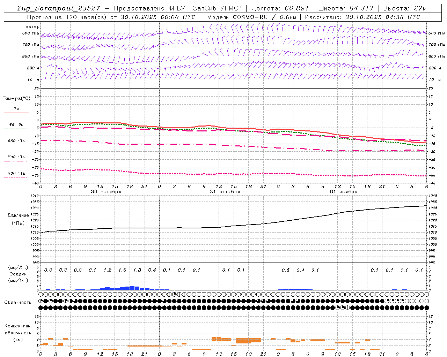447x357 pixels.
Task: Click forecast text Прогноз на 120 часа(ов)
Action: (x=67, y=17)
